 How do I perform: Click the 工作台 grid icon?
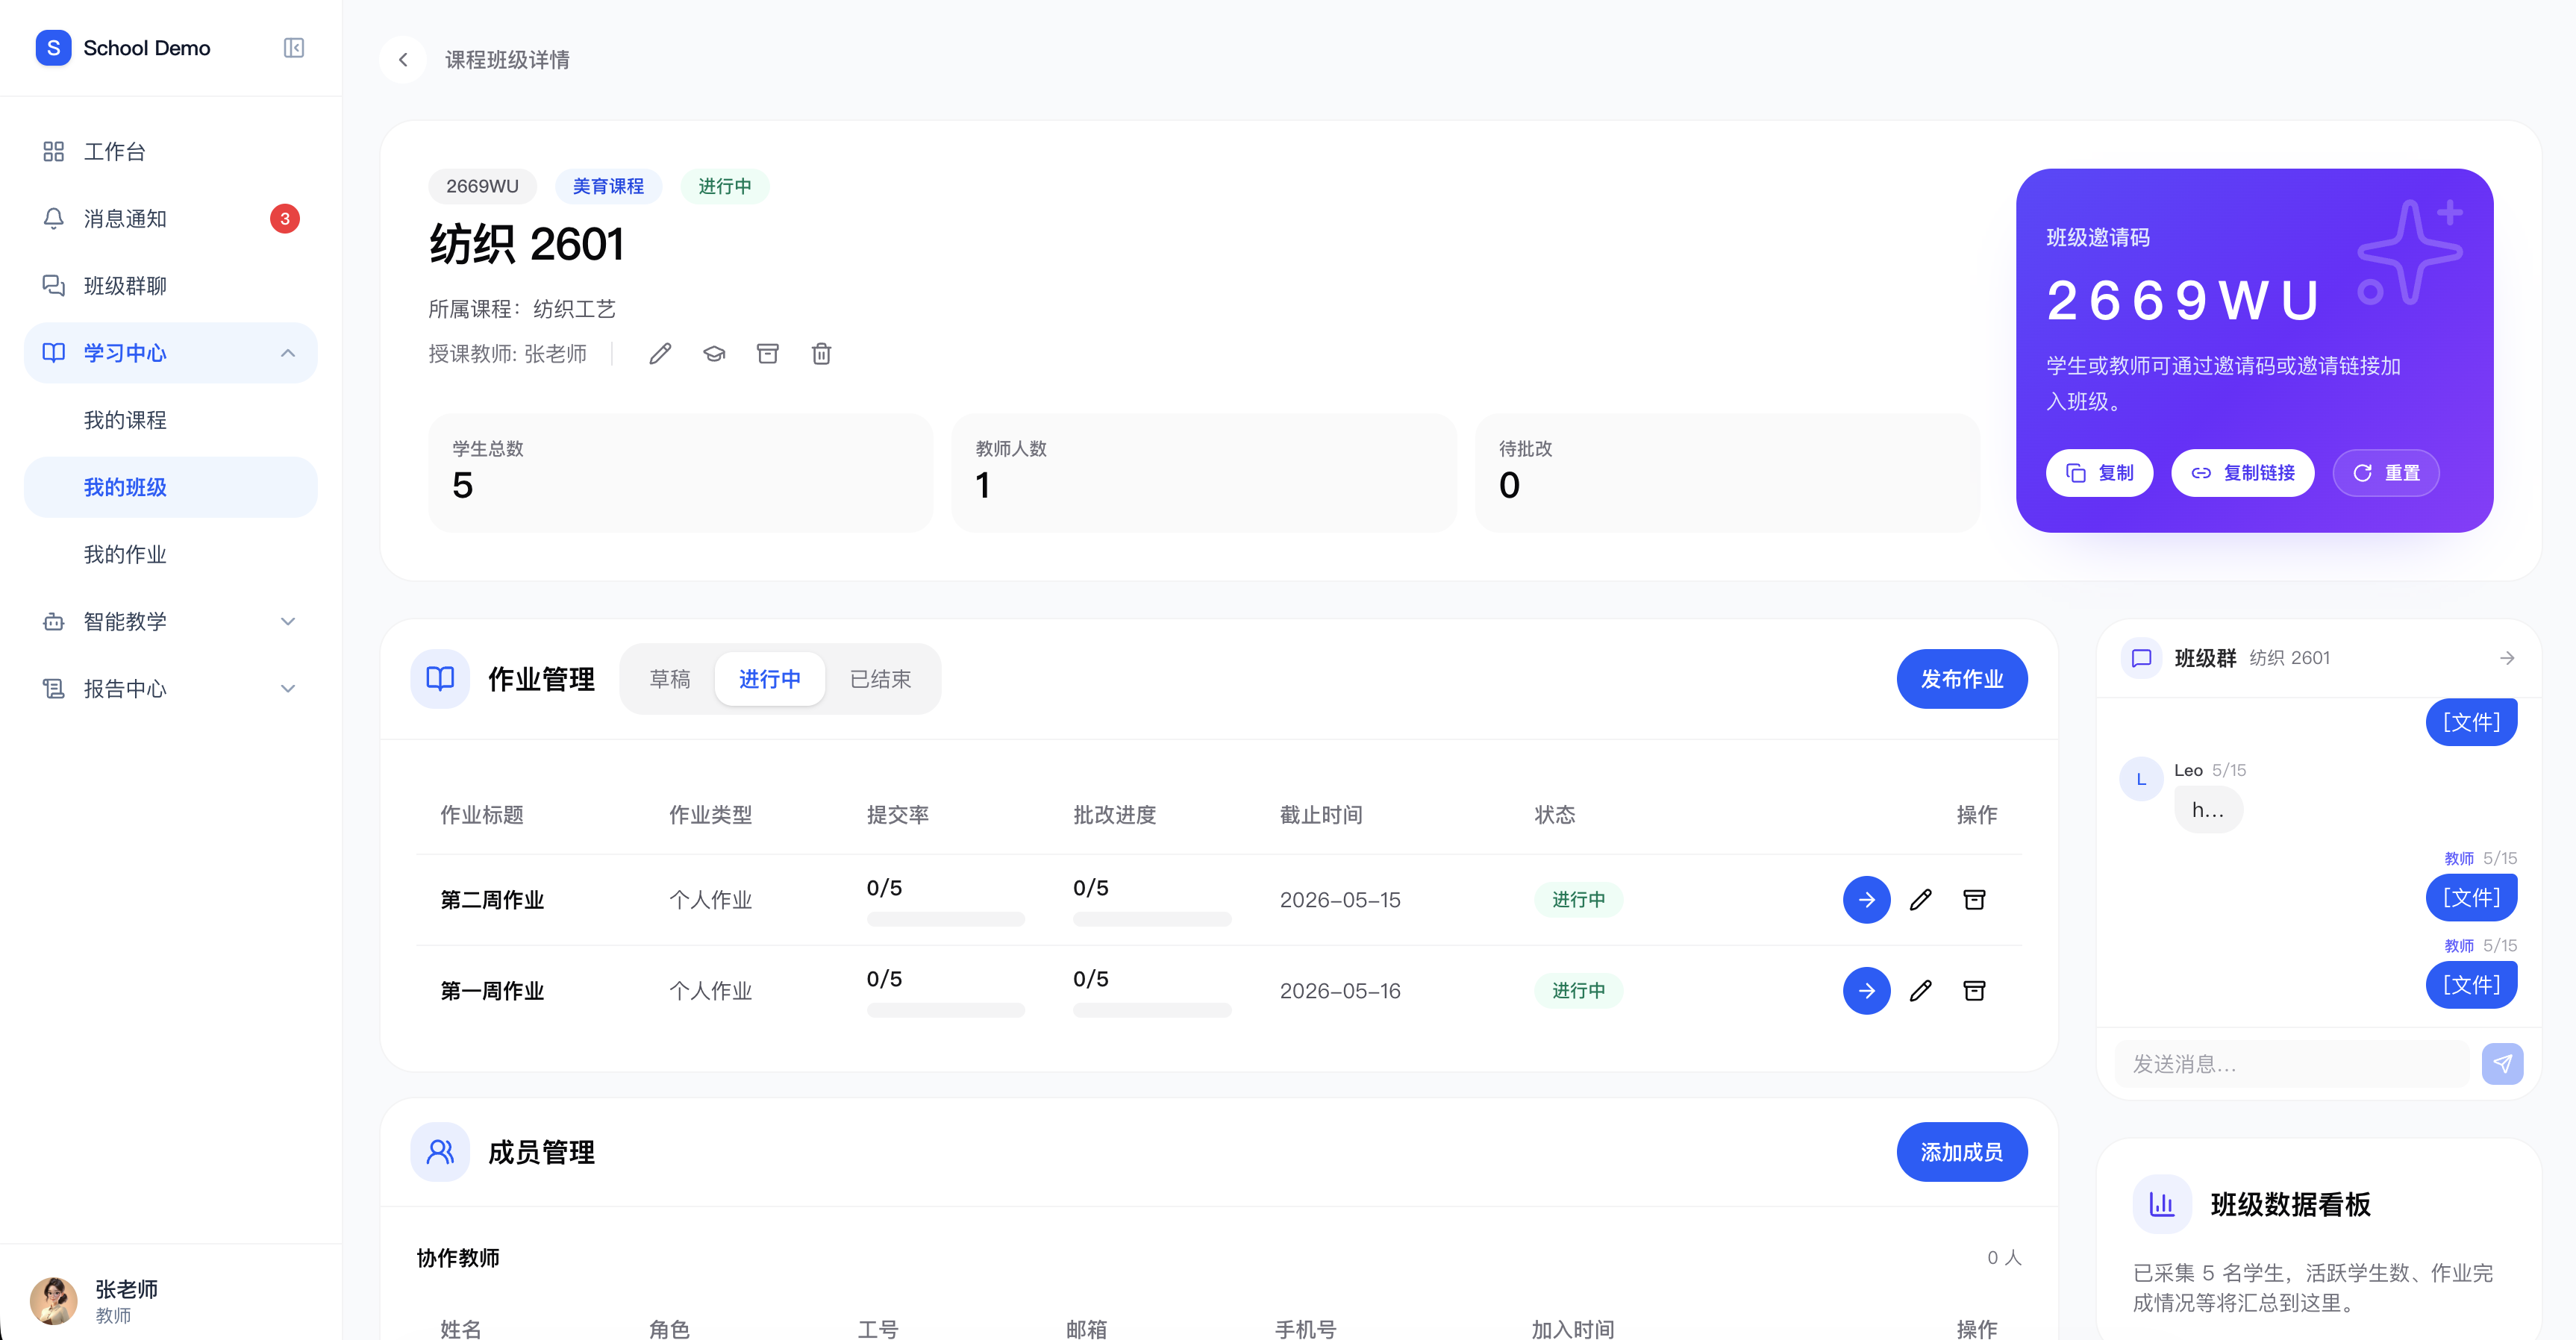pyautogui.click(x=54, y=151)
